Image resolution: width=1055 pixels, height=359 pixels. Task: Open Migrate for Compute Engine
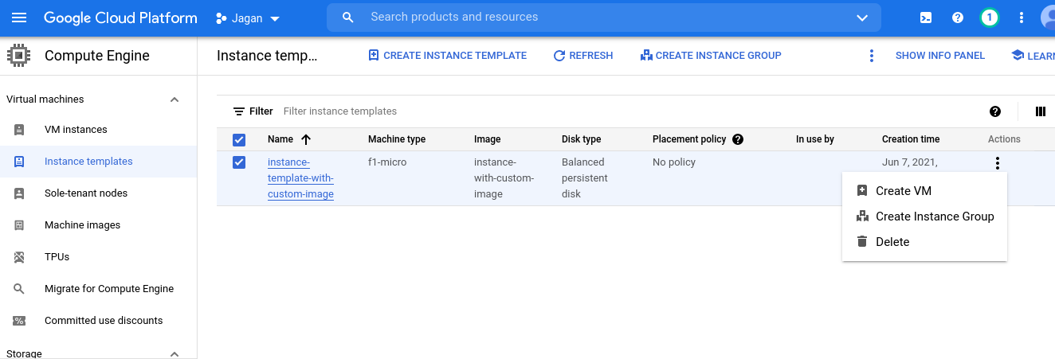109,289
